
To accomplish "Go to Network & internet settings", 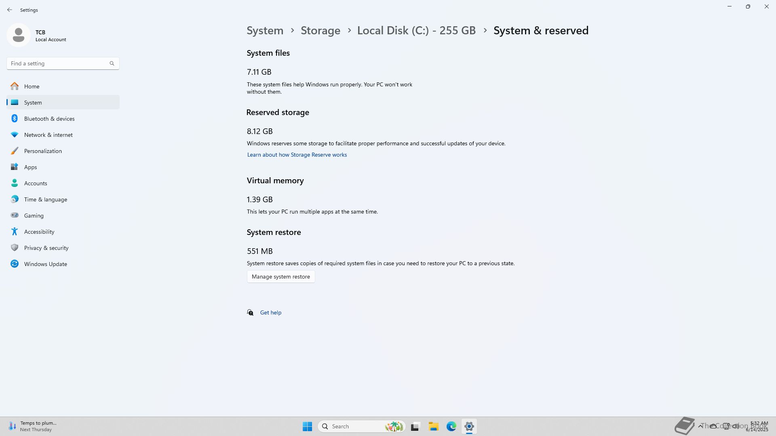I will pos(48,135).
